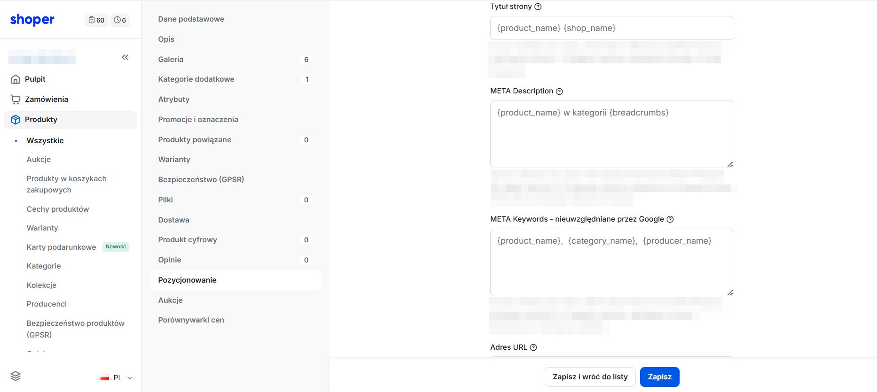The width and height of the screenshot is (877, 392).
Task: Grab META Description textarea resize handle
Action: click(730, 164)
